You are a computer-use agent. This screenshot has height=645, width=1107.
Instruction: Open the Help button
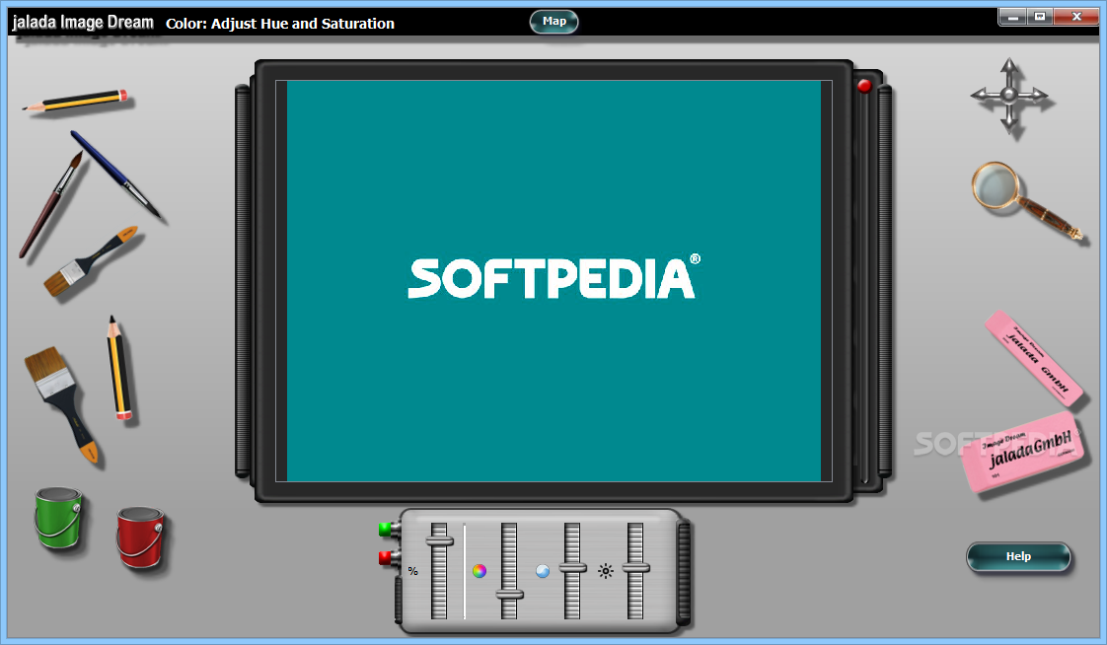1018,556
